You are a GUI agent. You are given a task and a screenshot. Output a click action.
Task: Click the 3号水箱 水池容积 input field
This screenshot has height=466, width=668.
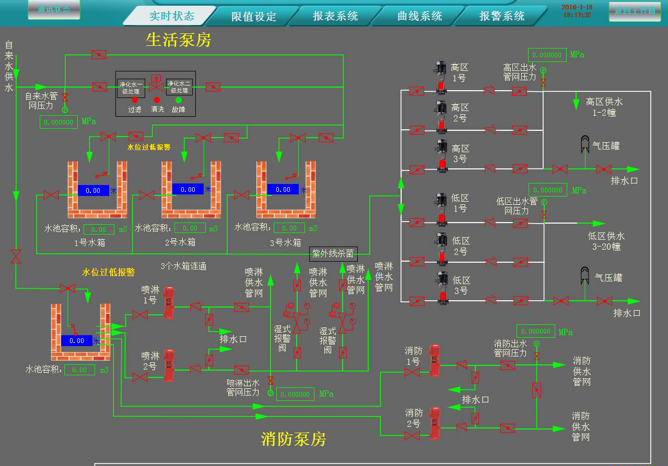pyautogui.click(x=289, y=227)
